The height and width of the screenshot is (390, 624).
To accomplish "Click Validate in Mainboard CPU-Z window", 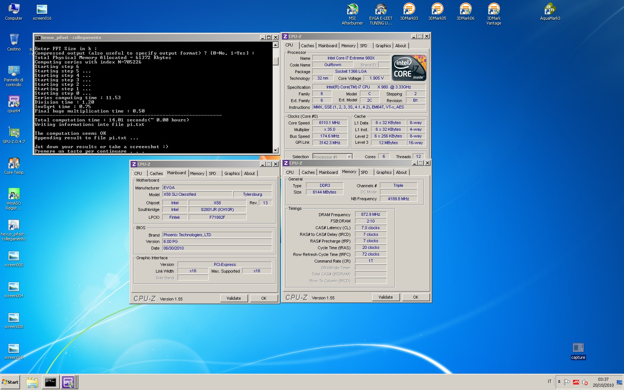I will 234,298.
